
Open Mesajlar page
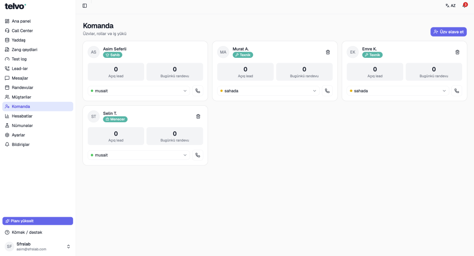click(38, 78)
